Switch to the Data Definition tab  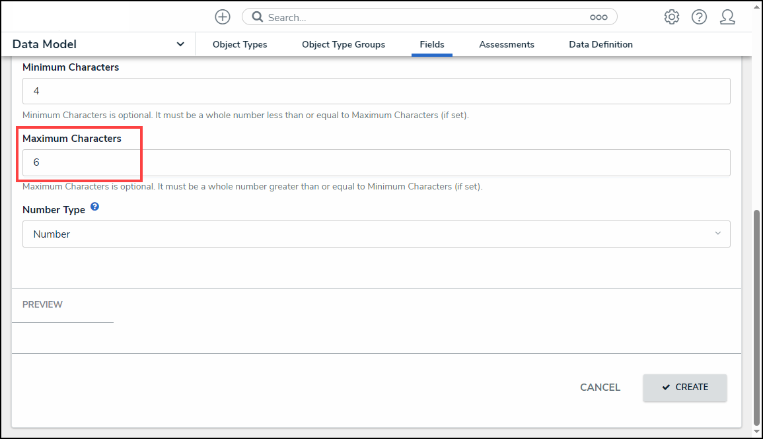600,44
